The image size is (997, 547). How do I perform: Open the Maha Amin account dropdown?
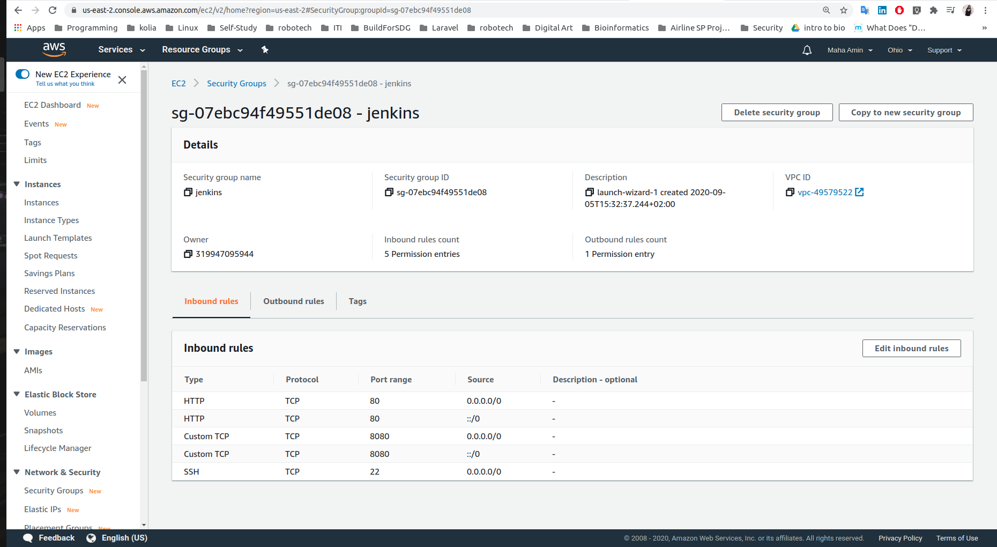point(850,50)
